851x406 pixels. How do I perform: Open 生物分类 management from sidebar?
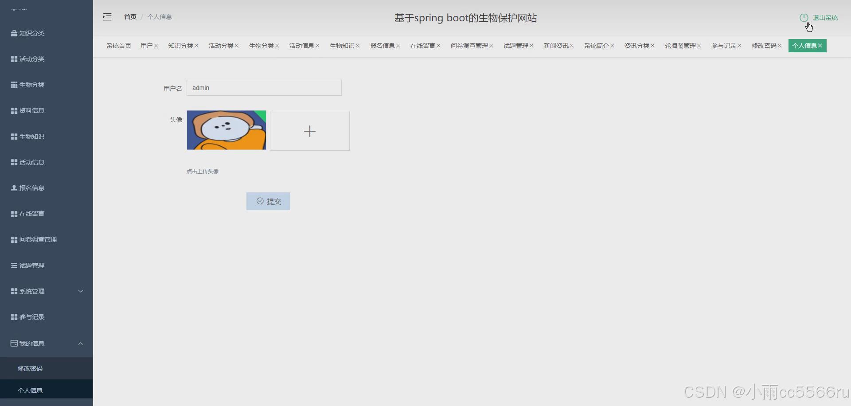[x=31, y=85]
